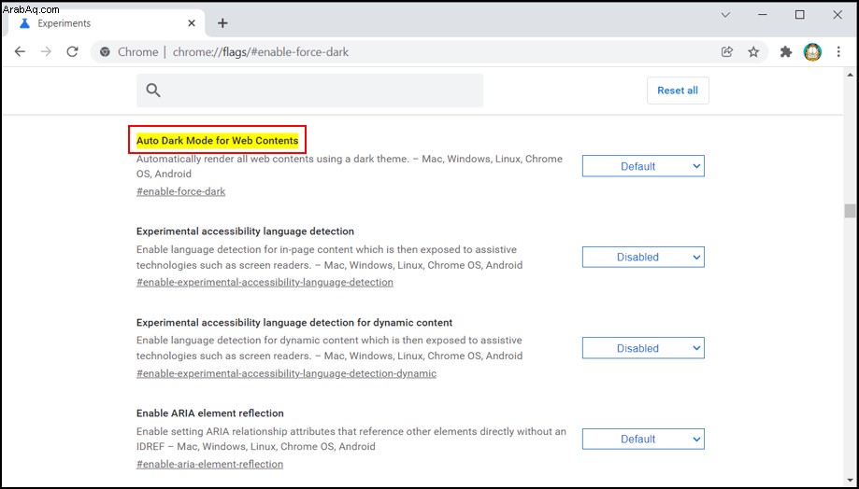Close the Experiments tab

pos(192,23)
